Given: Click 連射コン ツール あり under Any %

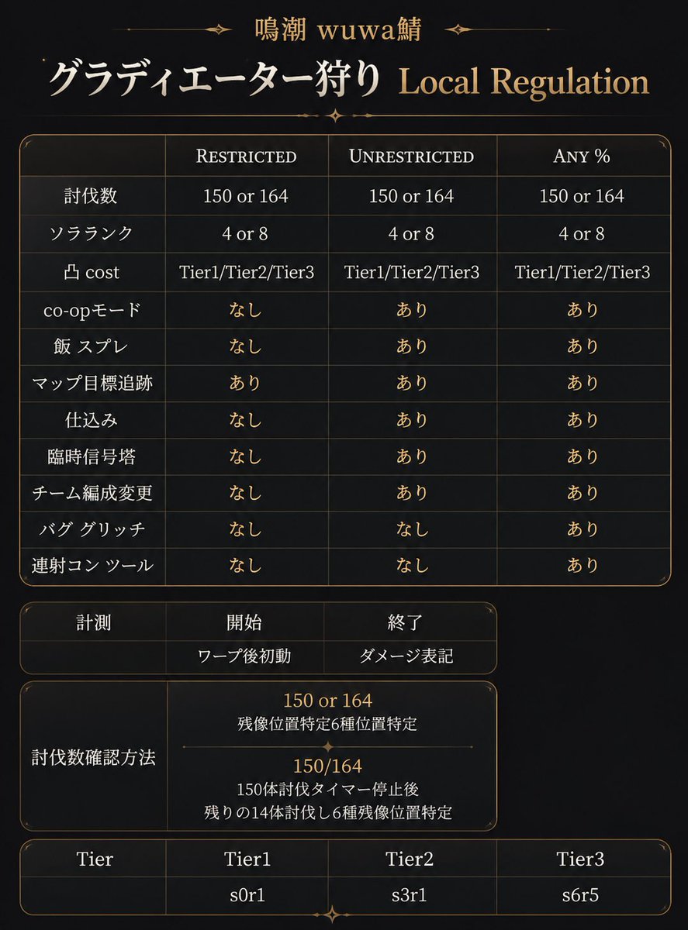Looking at the screenshot, I should [x=583, y=566].
